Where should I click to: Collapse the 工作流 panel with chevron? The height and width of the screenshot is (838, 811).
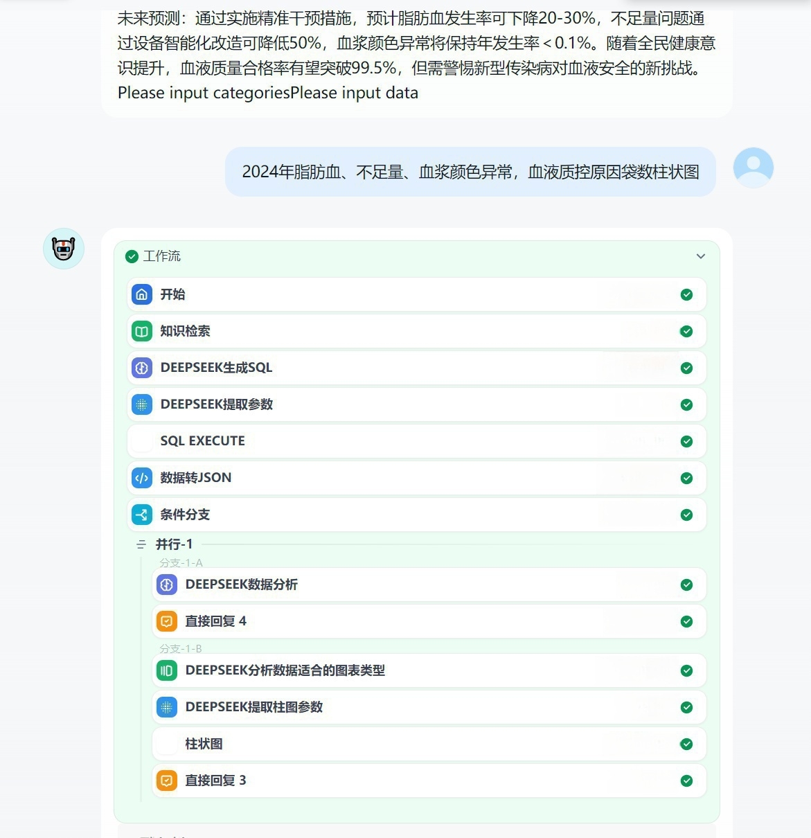701,256
